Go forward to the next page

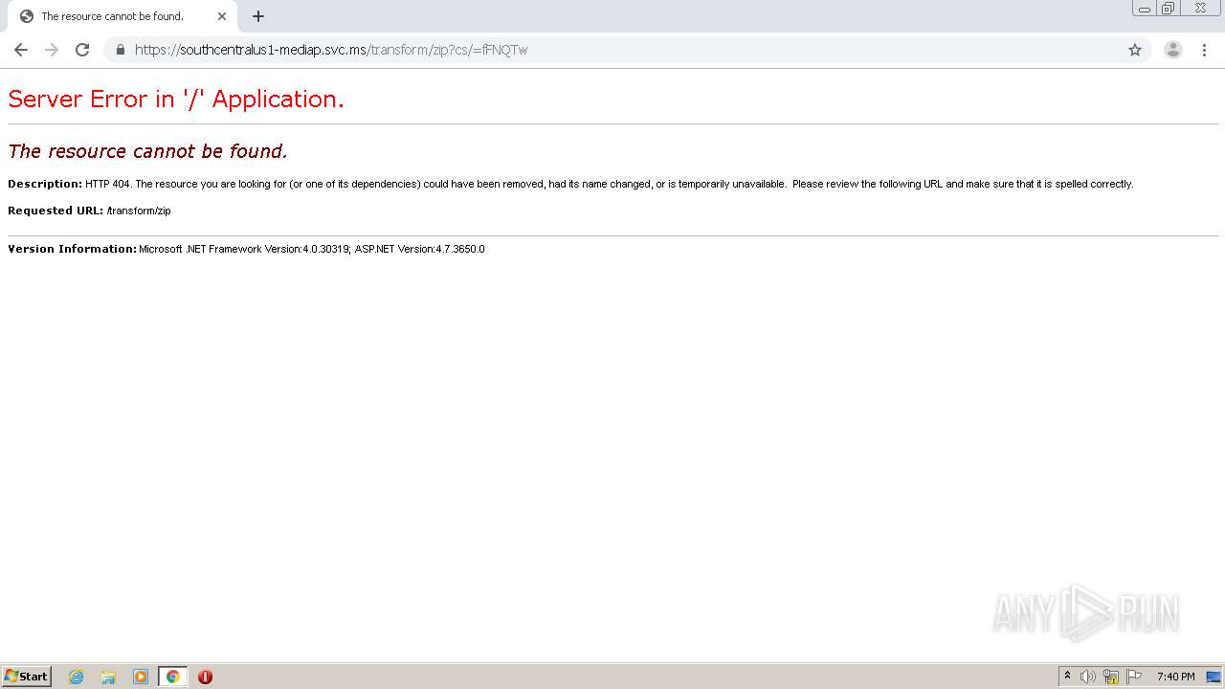[x=52, y=50]
